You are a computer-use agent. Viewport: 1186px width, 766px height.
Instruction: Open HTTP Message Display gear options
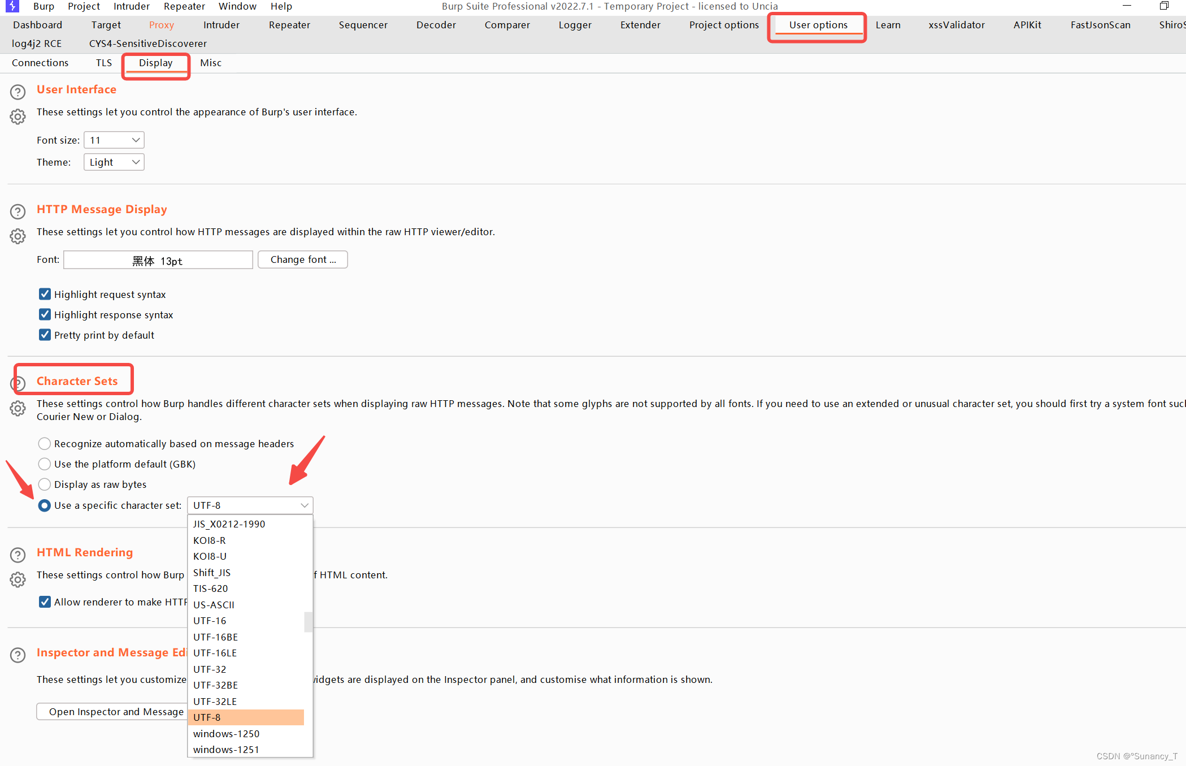coord(18,236)
